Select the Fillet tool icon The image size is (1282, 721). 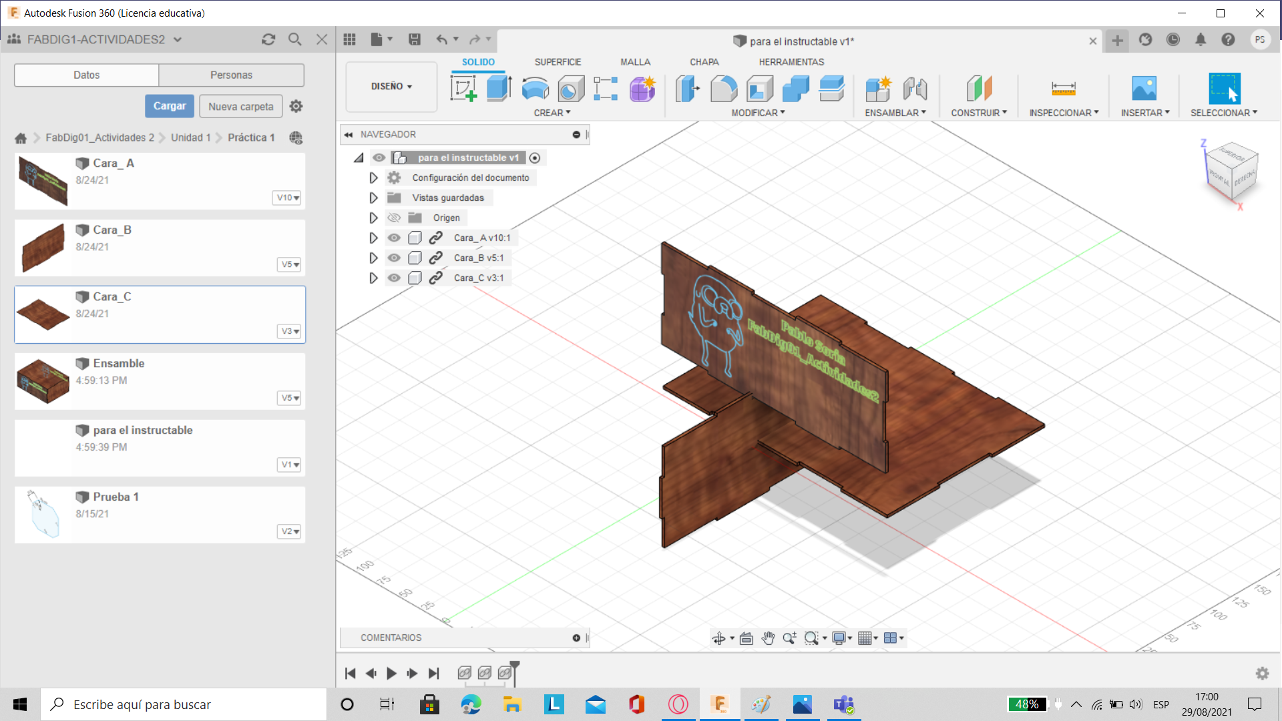click(x=723, y=88)
